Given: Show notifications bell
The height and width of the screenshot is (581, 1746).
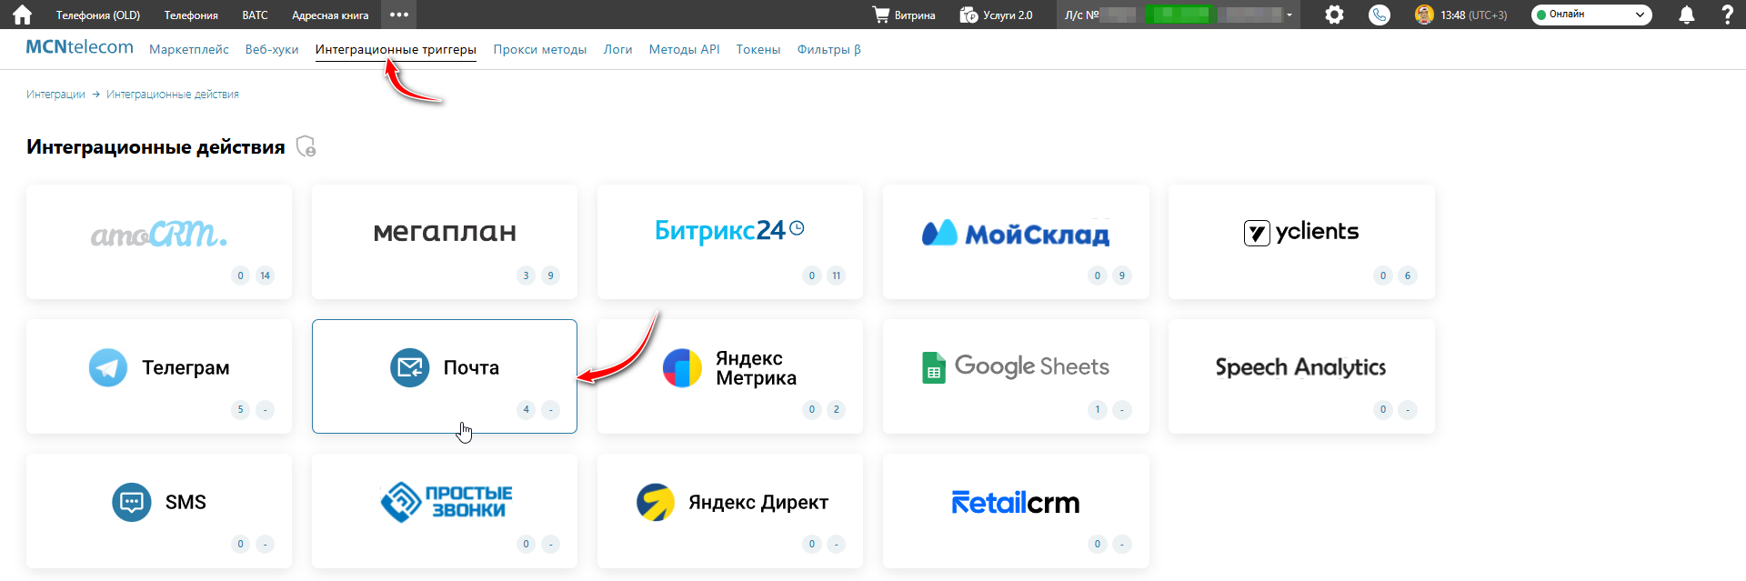Looking at the screenshot, I should pyautogui.click(x=1686, y=15).
